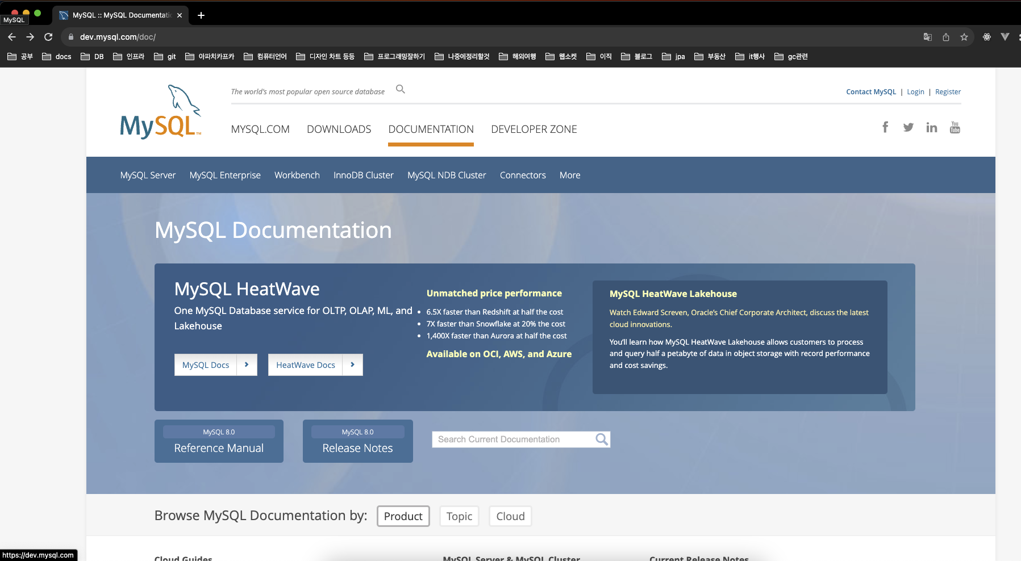The width and height of the screenshot is (1021, 561).
Task: Select the DOCUMENTATION nav item
Action: click(x=431, y=129)
